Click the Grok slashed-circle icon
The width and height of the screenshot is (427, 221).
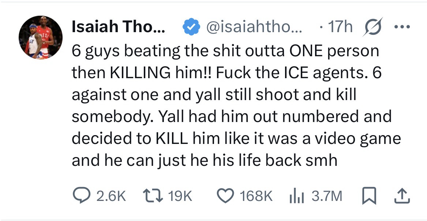tap(372, 27)
